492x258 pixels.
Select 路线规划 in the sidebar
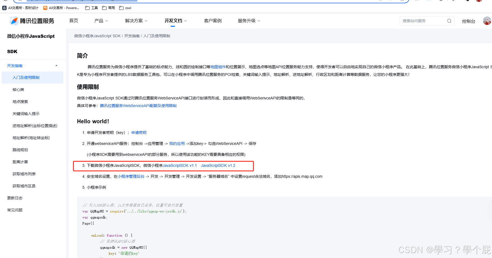20,150
